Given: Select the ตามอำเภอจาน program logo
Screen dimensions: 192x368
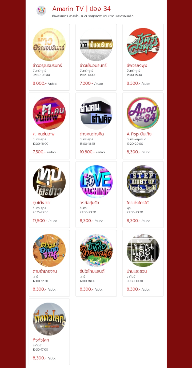Looking at the screenshot, I should [49, 250].
